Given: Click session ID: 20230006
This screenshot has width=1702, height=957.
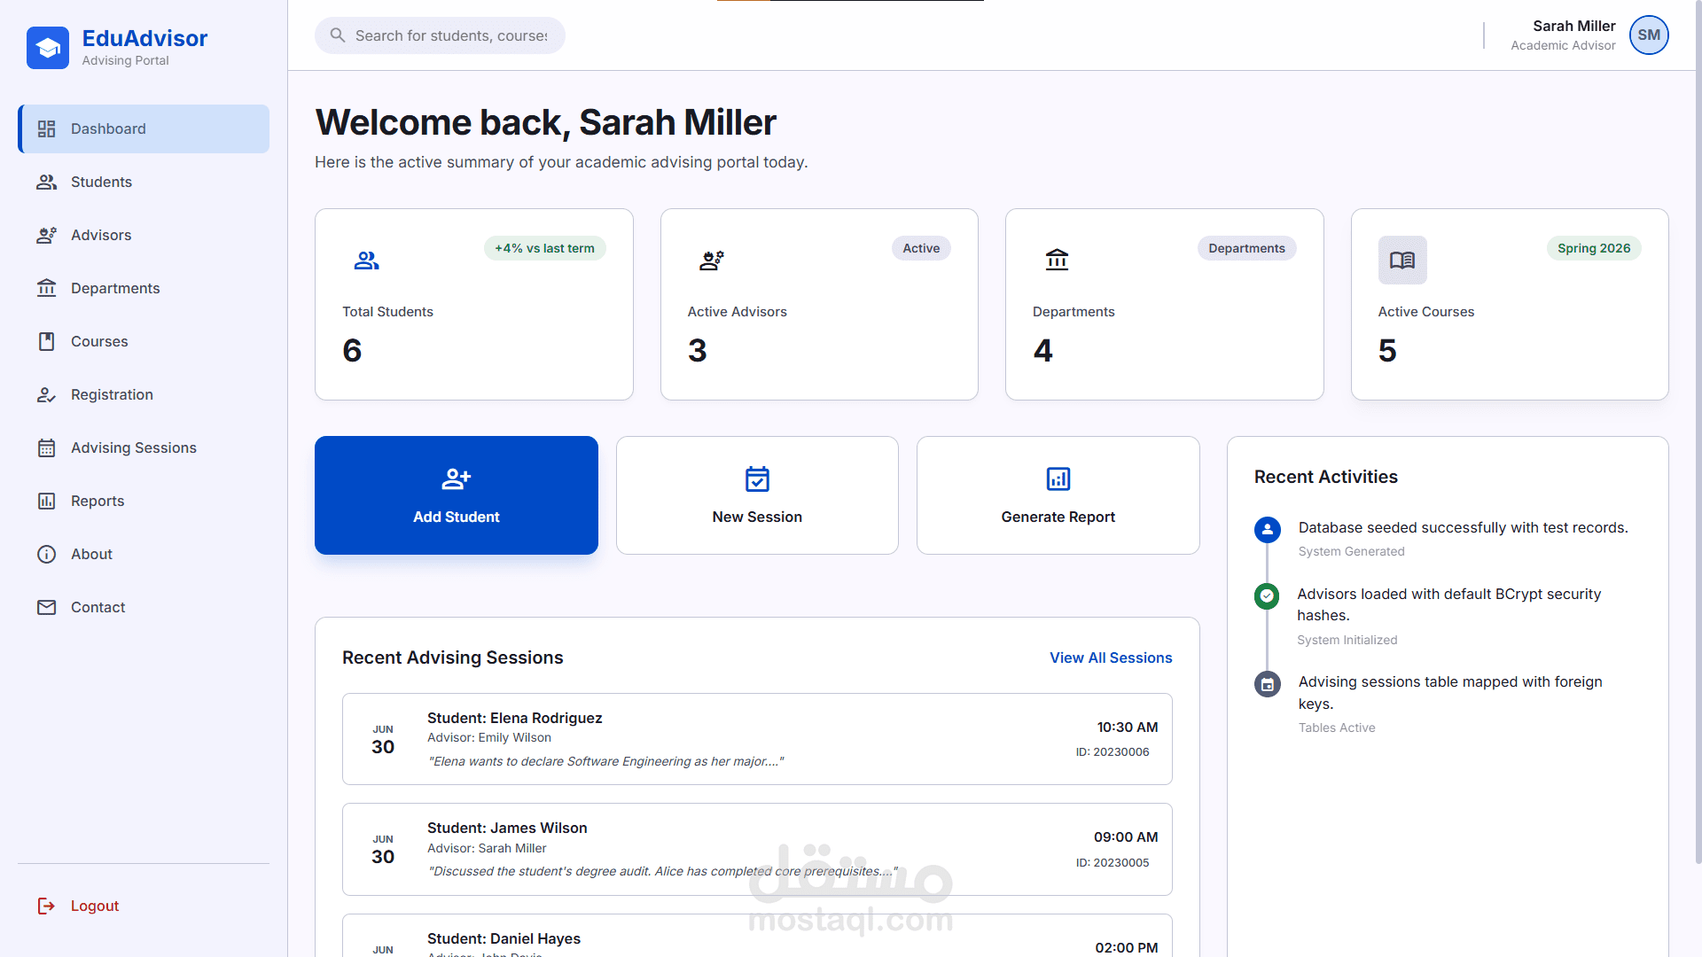Looking at the screenshot, I should [x=1113, y=752].
